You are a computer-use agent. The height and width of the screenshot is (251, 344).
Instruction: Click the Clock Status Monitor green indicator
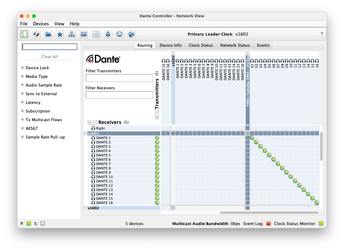coord(321,223)
